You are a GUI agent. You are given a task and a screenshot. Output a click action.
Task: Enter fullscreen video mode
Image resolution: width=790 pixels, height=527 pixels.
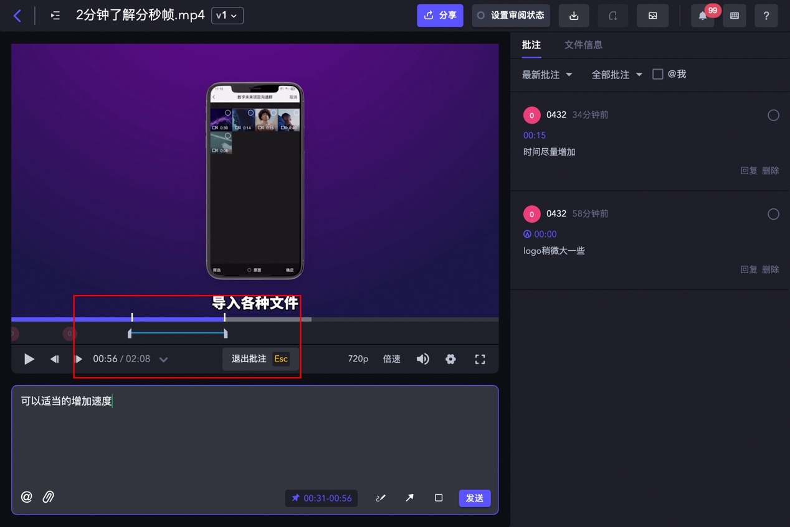(x=480, y=359)
